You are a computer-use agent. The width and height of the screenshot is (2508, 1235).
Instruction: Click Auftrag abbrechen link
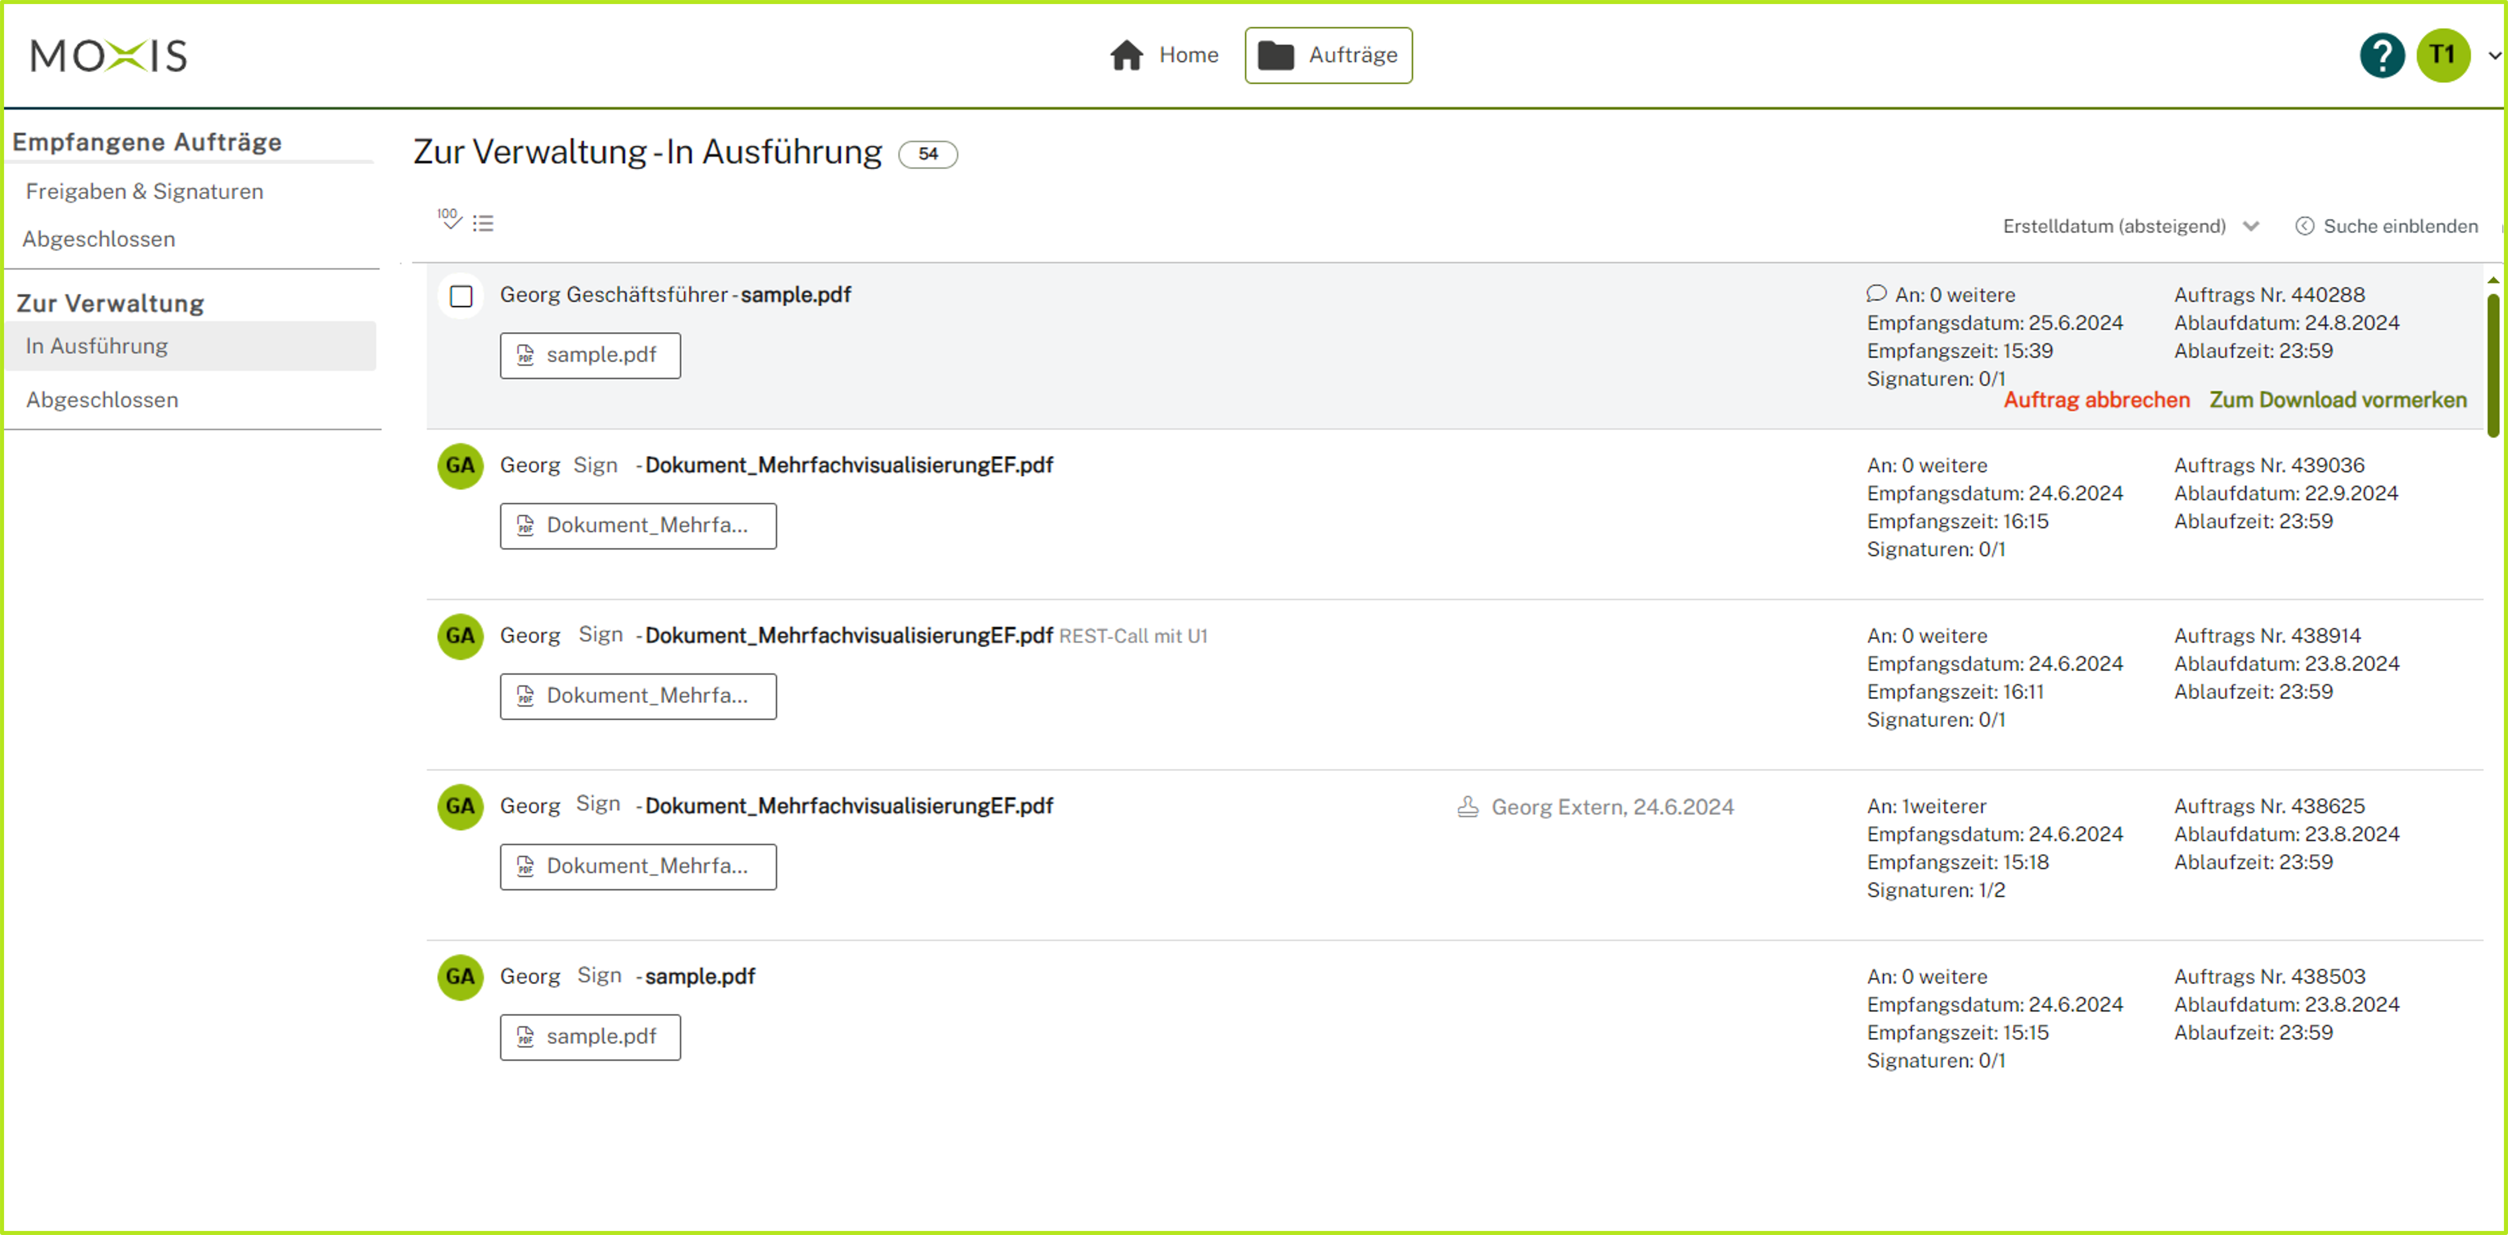(x=2095, y=400)
